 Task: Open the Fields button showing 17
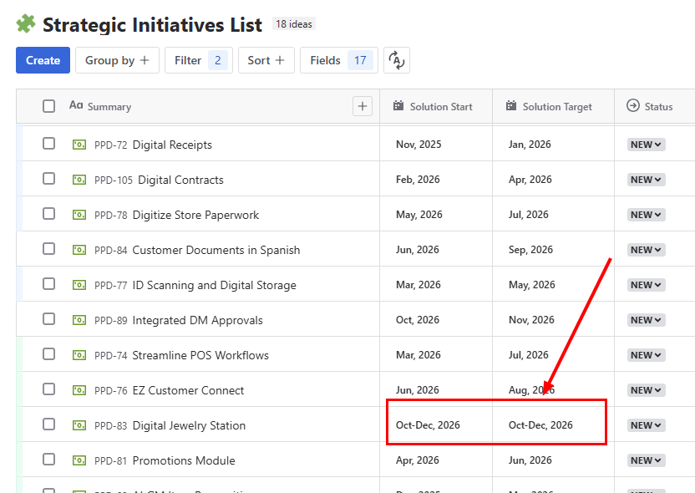pos(338,60)
